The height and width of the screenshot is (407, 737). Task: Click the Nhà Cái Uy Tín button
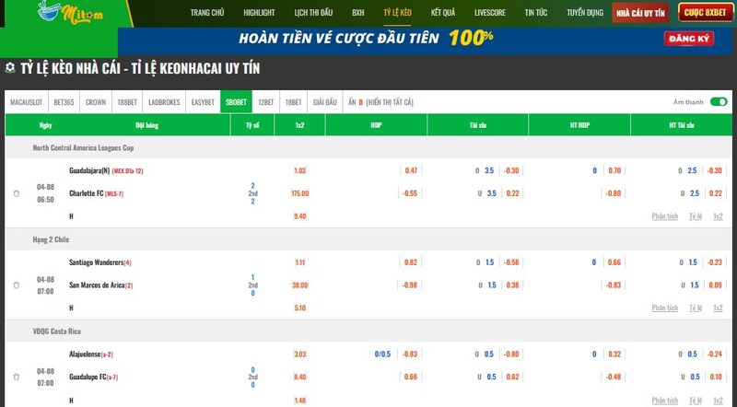click(x=640, y=13)
